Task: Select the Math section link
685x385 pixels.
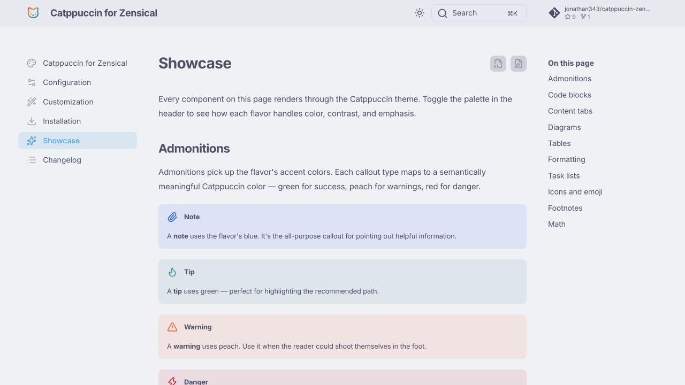Action: pyautogui.click(x=557, y=224)
